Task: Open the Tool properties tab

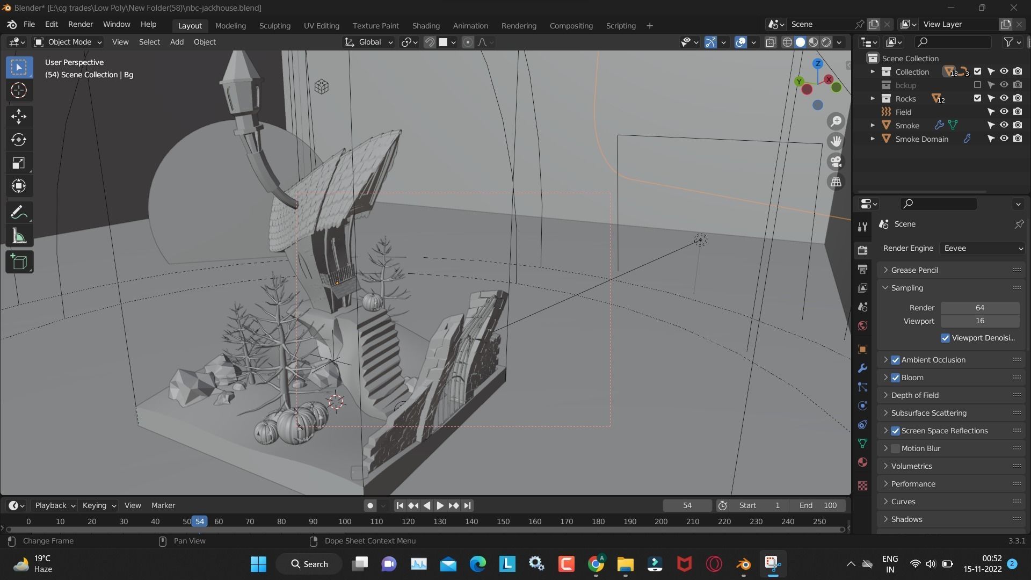Action: 862,227
